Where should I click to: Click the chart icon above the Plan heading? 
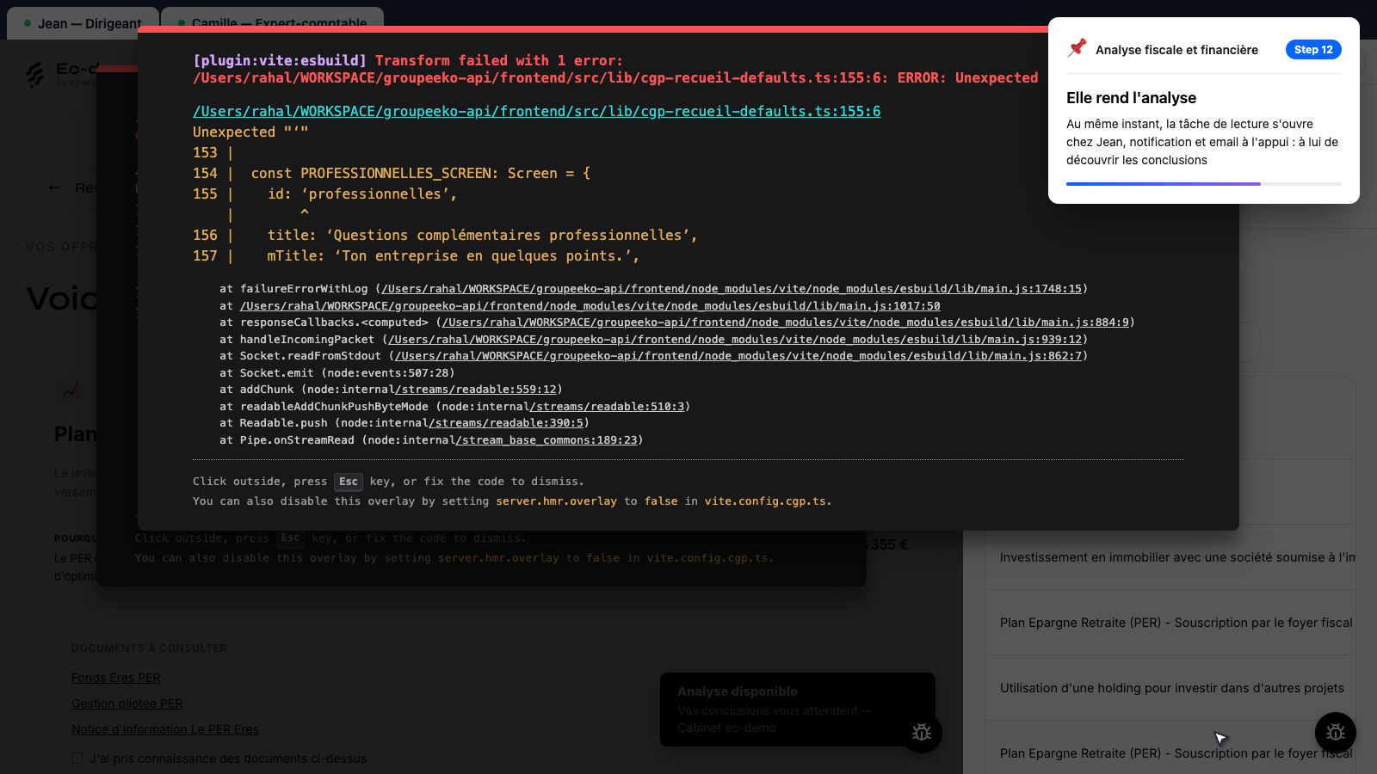click(x=71, y=390)
